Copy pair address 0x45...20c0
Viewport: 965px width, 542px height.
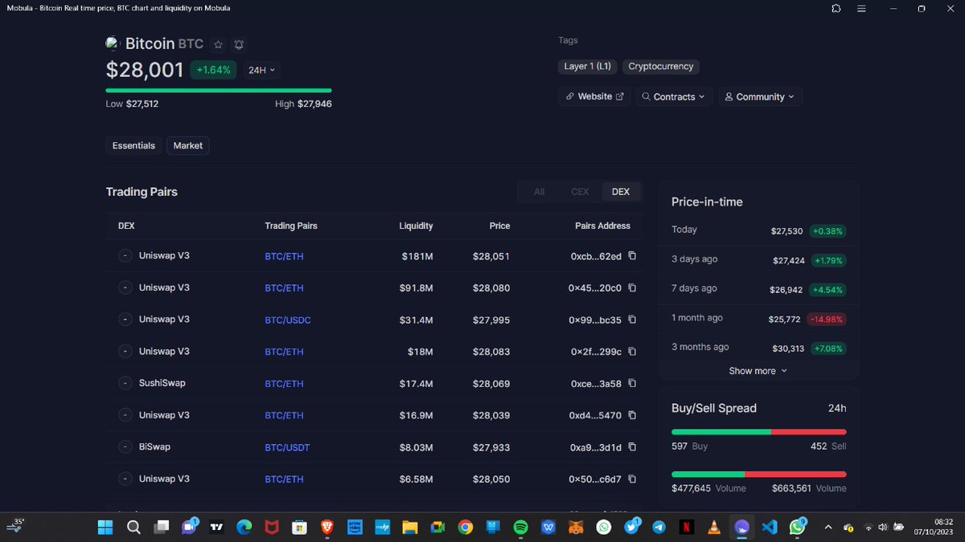632,287
